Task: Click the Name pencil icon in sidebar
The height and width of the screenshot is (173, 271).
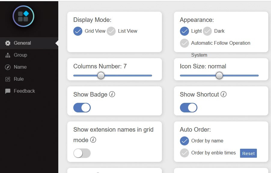Action: [8, 67]
